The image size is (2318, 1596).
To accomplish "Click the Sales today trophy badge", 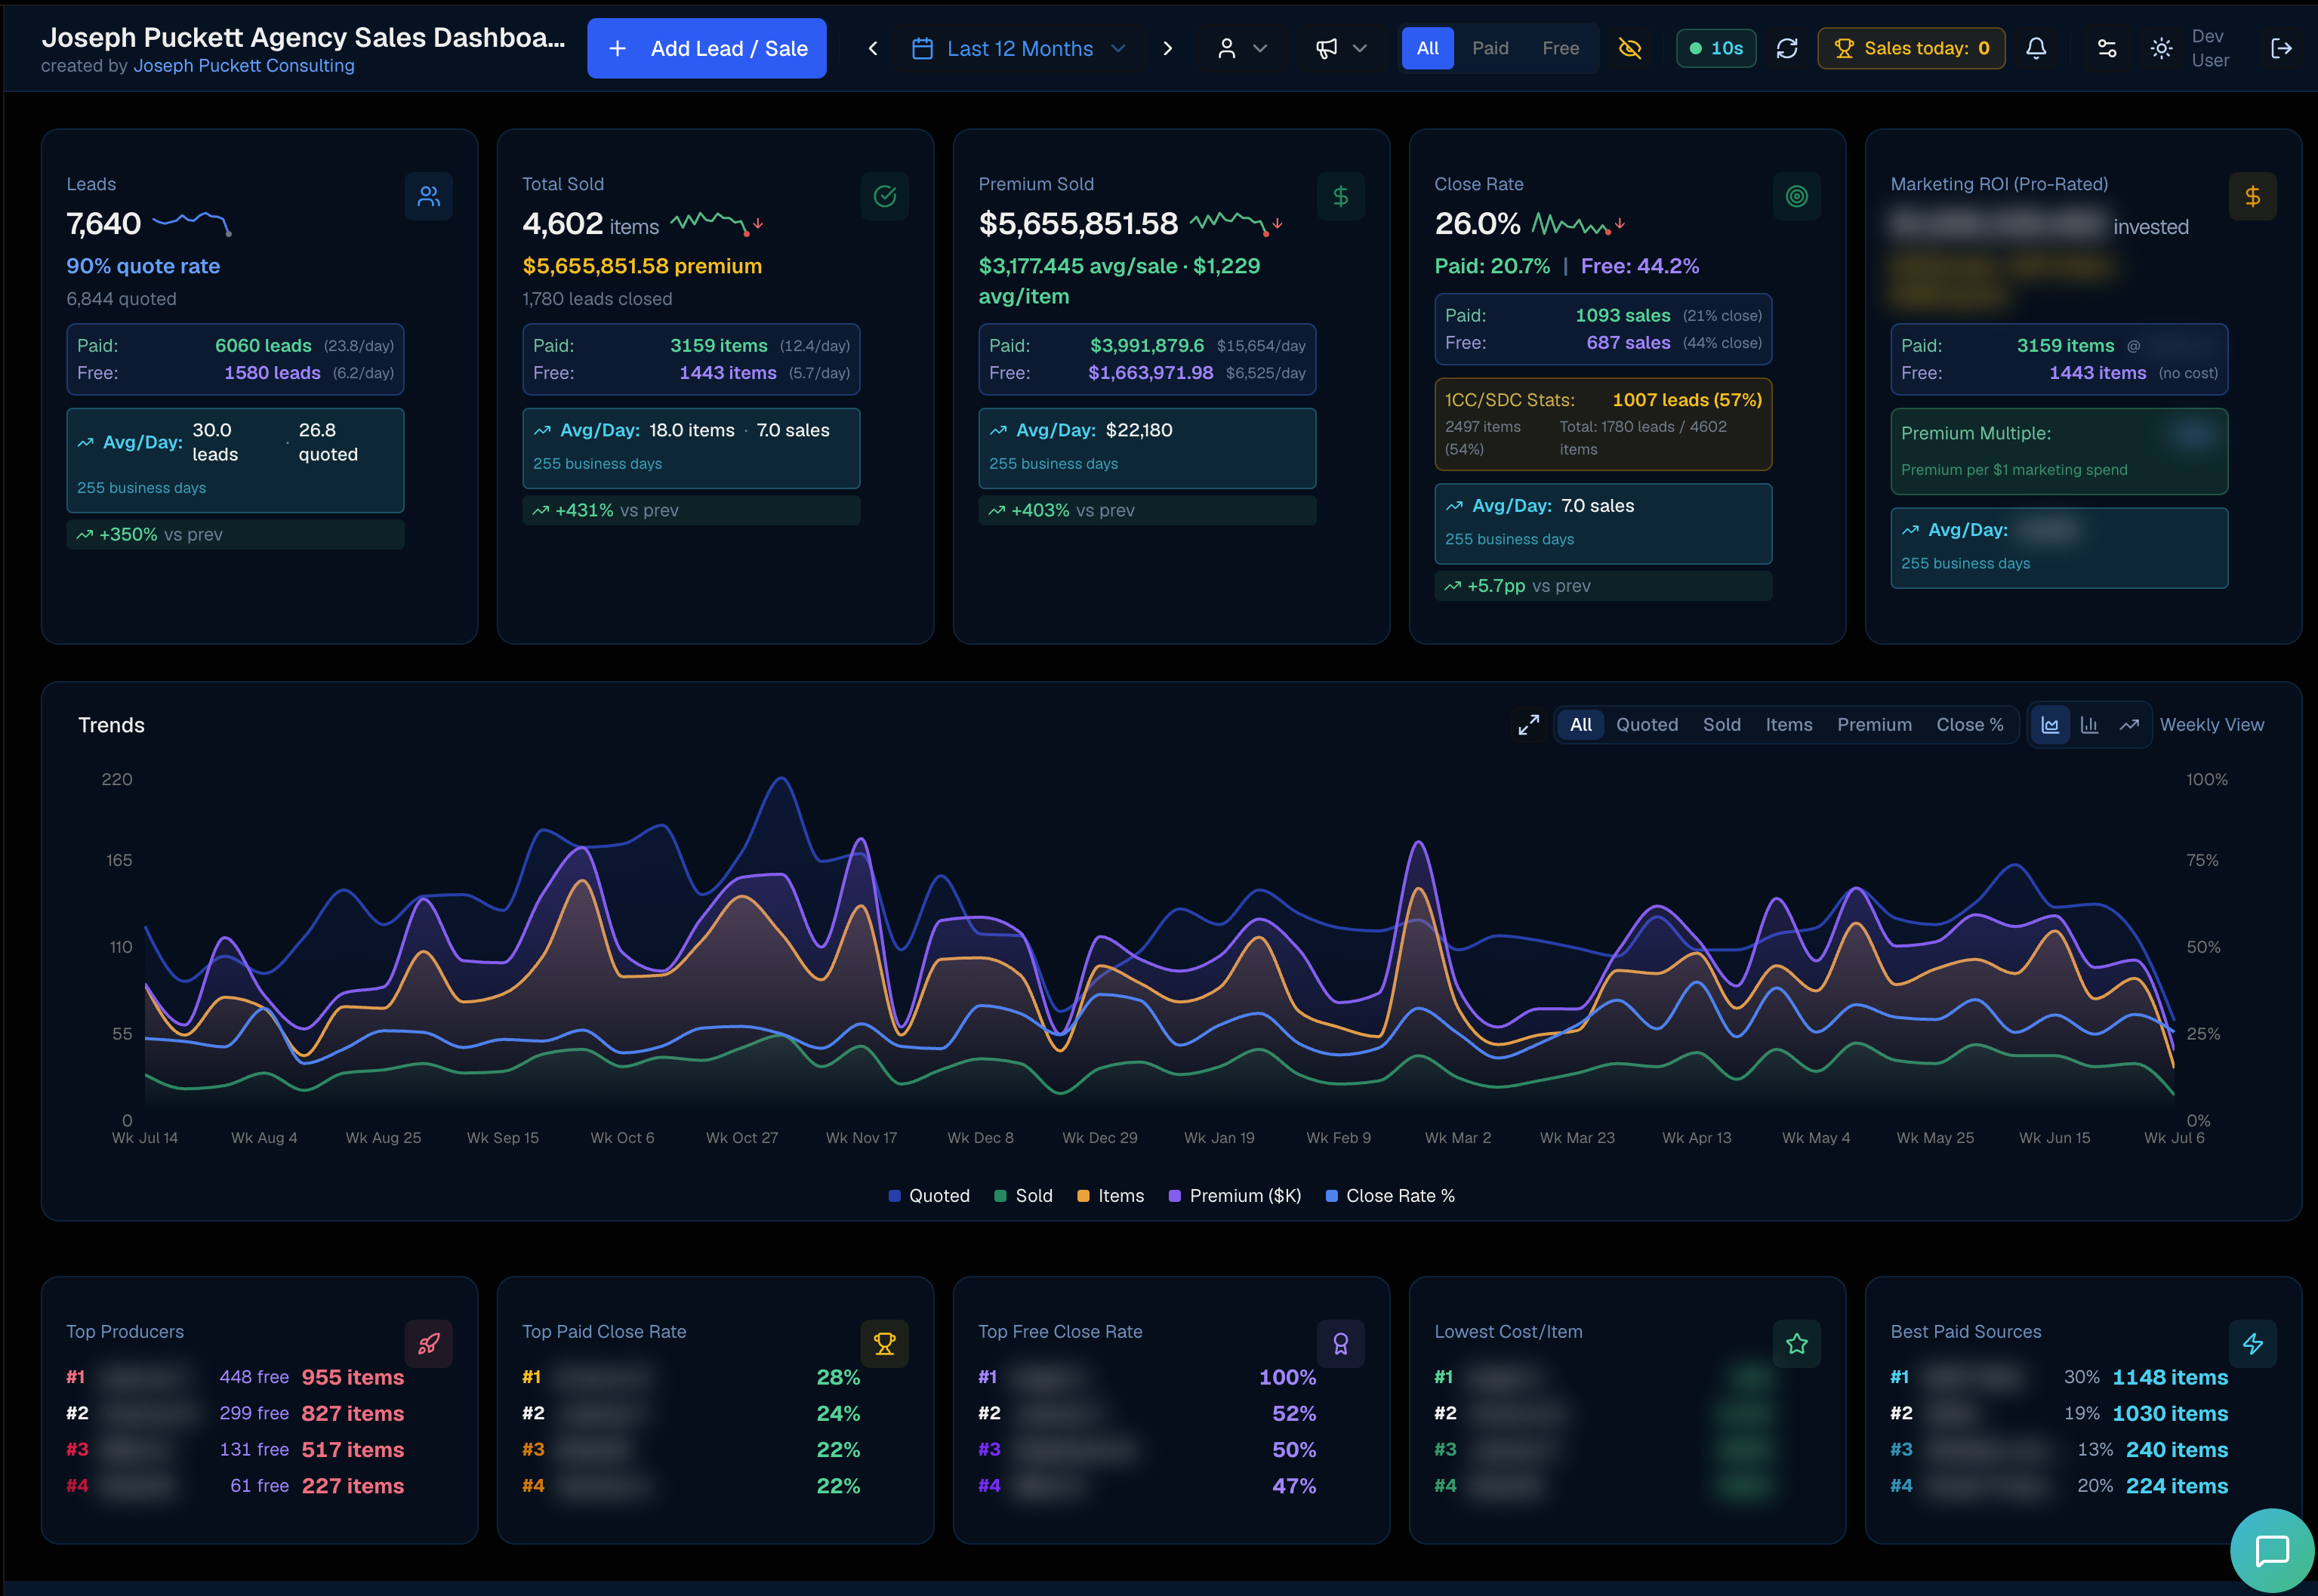I will click(x=1911, y=48).
